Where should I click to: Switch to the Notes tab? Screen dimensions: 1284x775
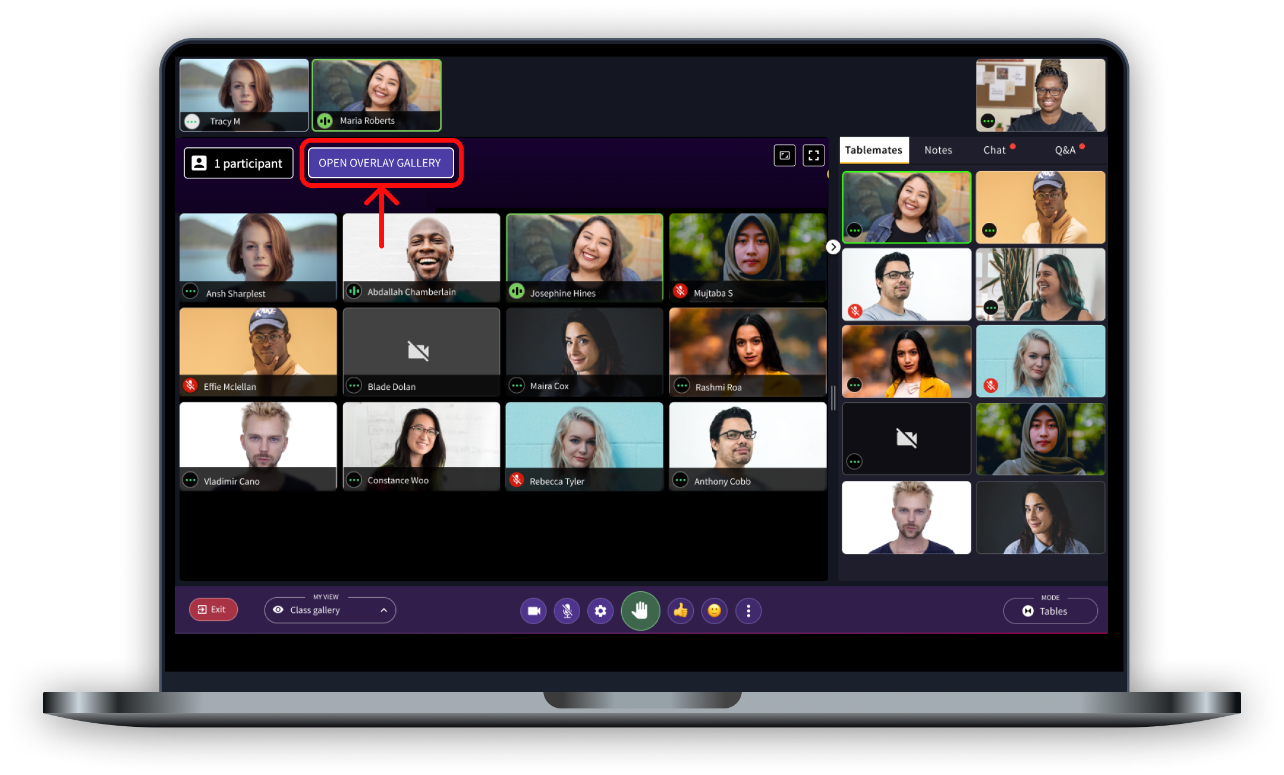(x=938, y=150)
